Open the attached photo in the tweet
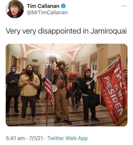Viewport: 133px width, 145px height. point(66,85)
